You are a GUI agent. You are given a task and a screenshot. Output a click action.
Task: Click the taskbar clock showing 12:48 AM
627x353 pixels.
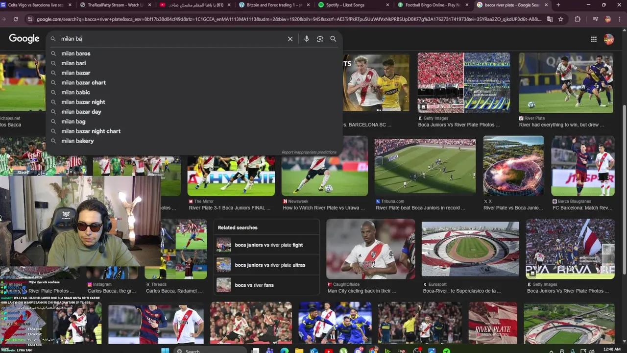point(613,350)
